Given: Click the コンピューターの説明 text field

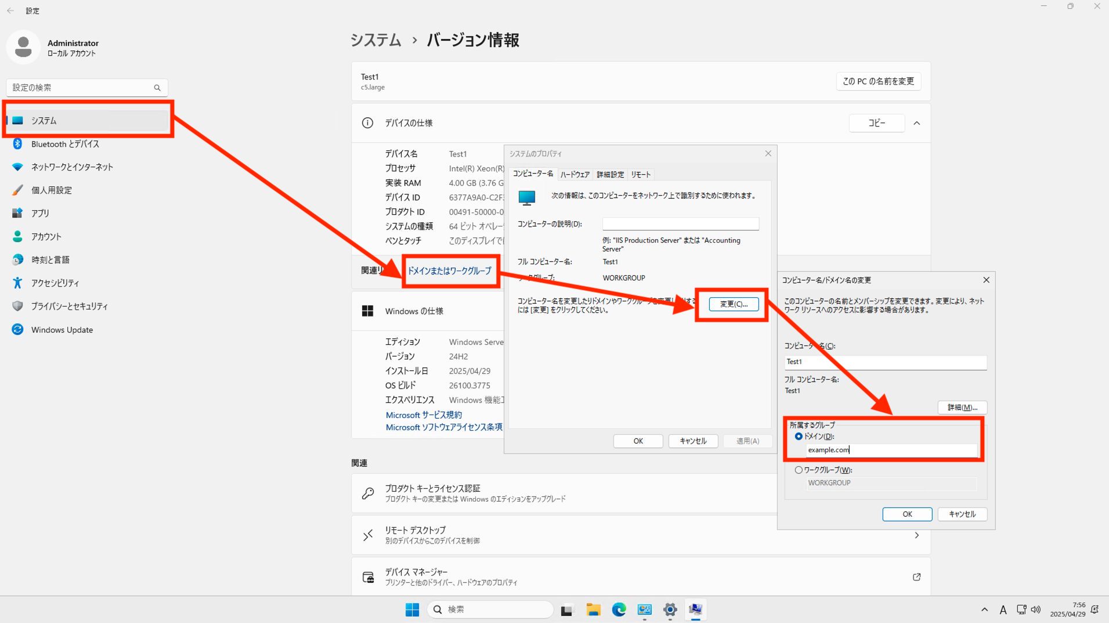Looking at the screenshot, I should pos(681,224).
